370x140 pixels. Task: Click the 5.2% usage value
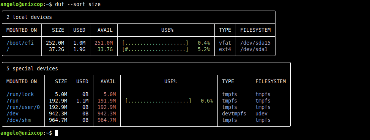tap(204, 50)
